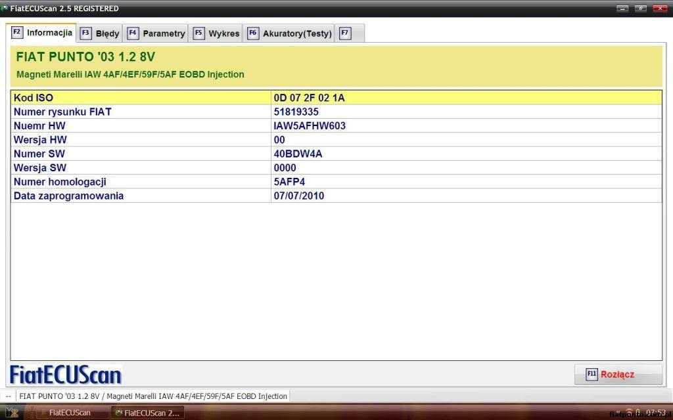673x420 pixels.
Task: Click the Nuemr HW label
Action: (x=39, y=125)
